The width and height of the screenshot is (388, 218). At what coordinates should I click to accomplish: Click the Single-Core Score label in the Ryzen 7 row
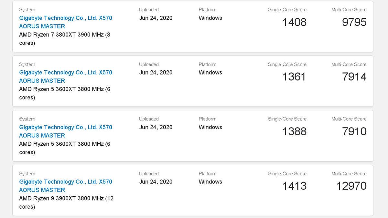(x=287, y=10)
